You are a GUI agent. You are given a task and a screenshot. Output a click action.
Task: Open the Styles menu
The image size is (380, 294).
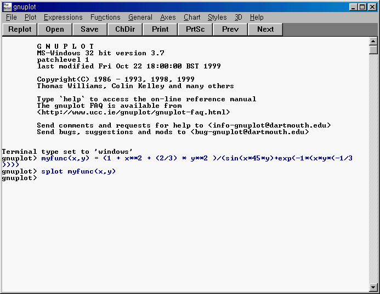coord(217,18)
